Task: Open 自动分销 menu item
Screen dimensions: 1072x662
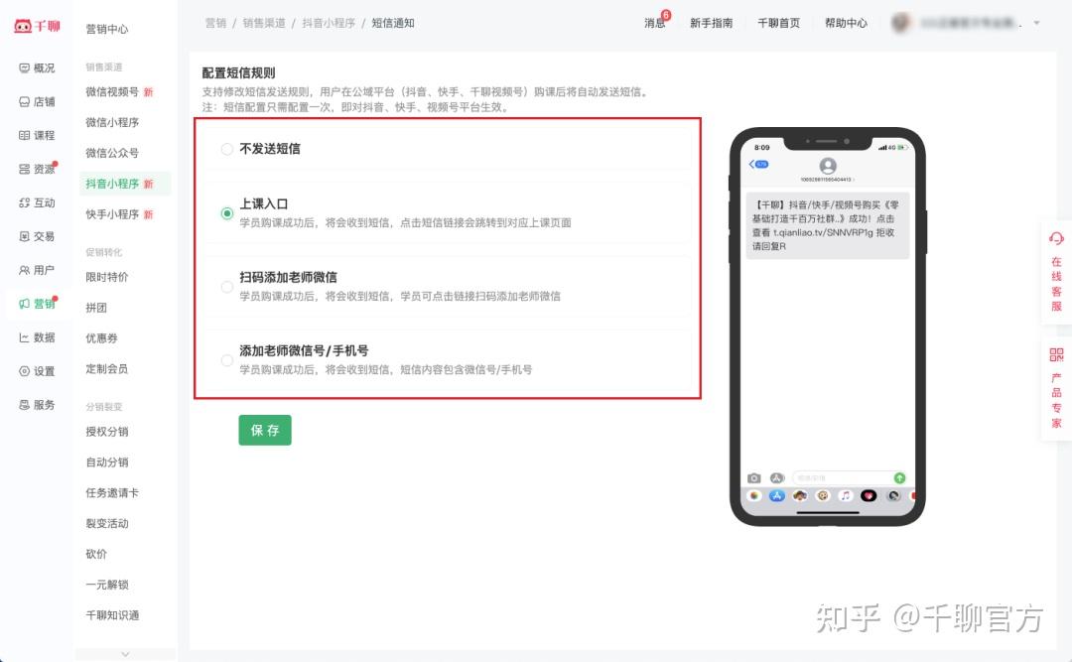Action: click(106, 463)
